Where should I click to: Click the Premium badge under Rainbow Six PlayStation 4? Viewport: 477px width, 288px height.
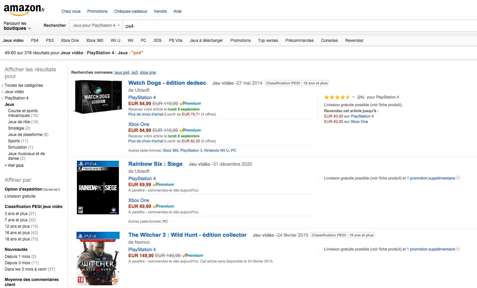pyautogui.click(x=163, y=185)
